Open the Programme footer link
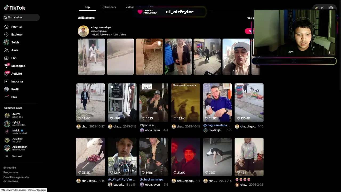This screenshot has height=192, width=341. pos(11,173)
